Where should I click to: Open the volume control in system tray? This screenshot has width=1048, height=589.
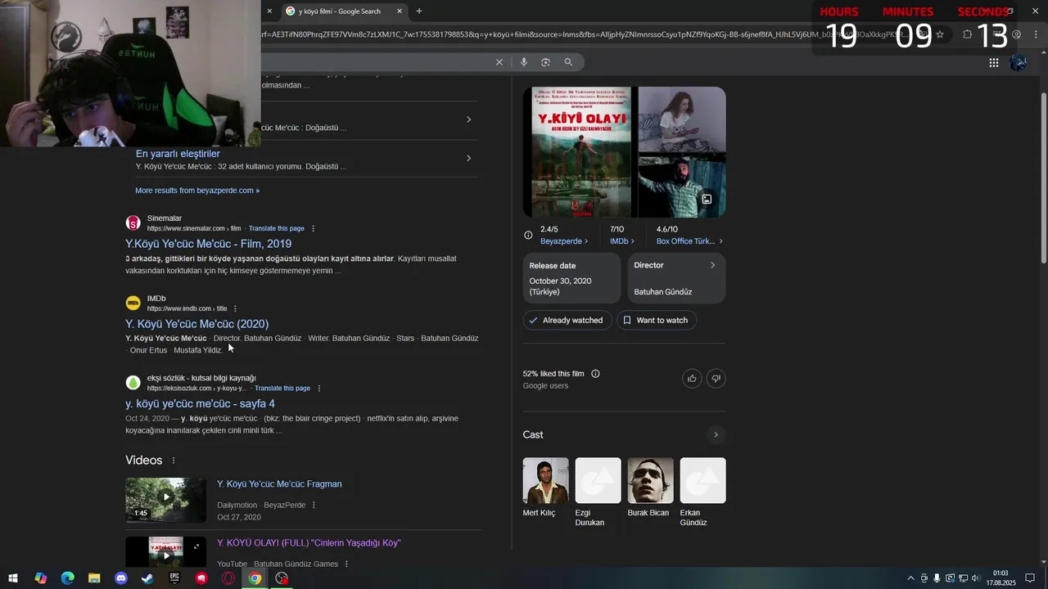[974, 578]
